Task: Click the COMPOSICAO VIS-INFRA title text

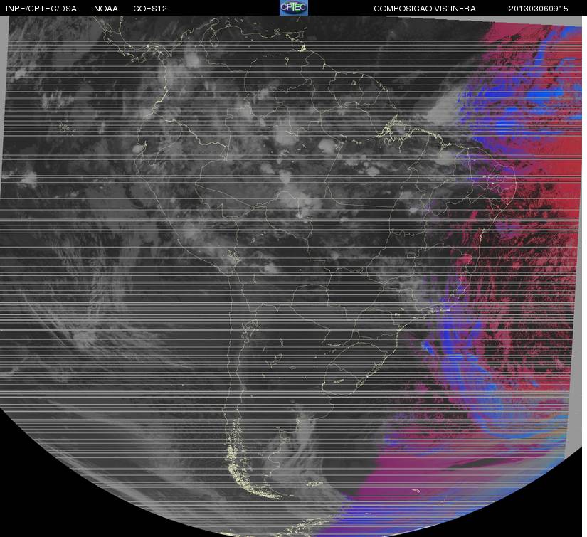Action: 425,9
